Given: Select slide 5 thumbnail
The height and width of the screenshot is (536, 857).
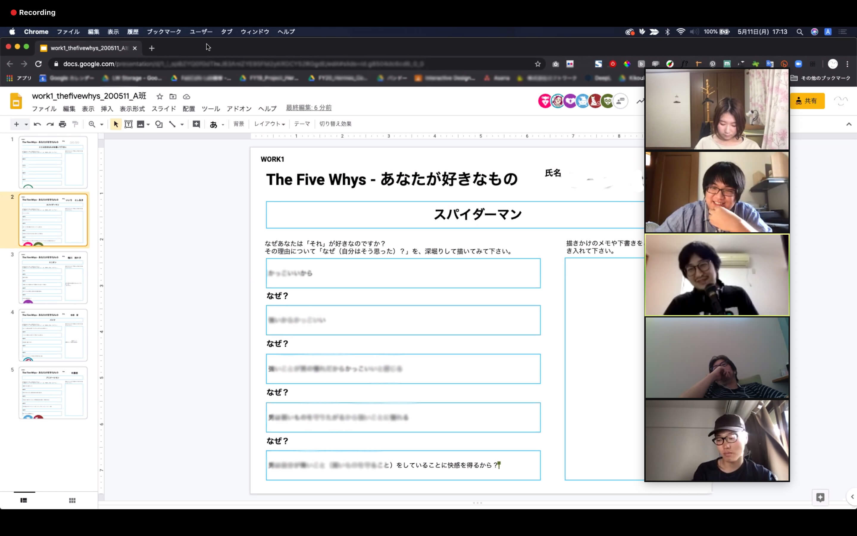Looking at the screenshot, I should pyautogui.click(x=53, y=393).
